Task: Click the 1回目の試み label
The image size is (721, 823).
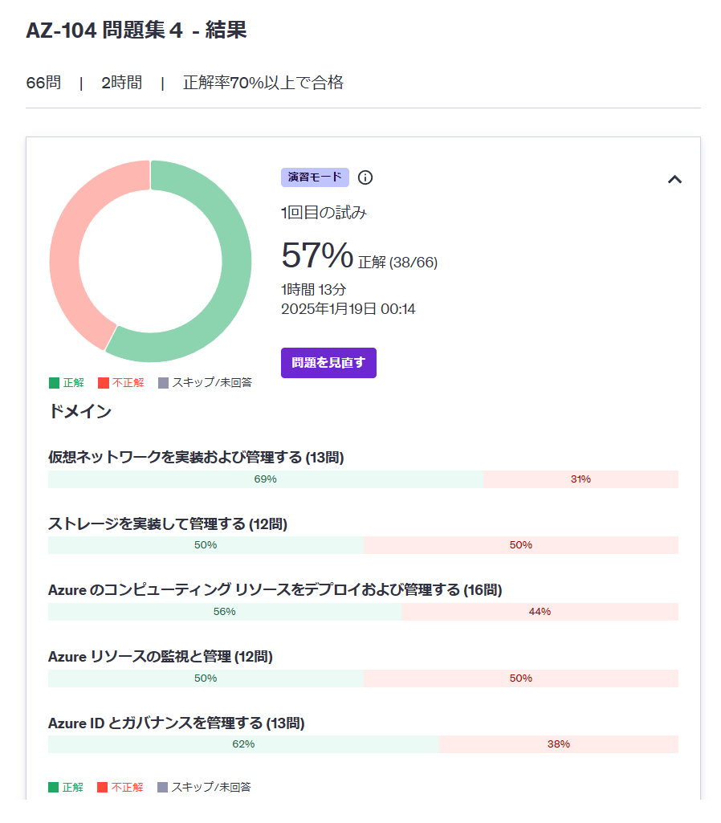Action: point(324,213)
